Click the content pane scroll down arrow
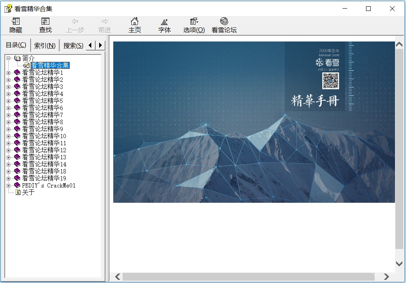Image resolution: width=406 pixels, height=283 pixels. pos(399,264)
